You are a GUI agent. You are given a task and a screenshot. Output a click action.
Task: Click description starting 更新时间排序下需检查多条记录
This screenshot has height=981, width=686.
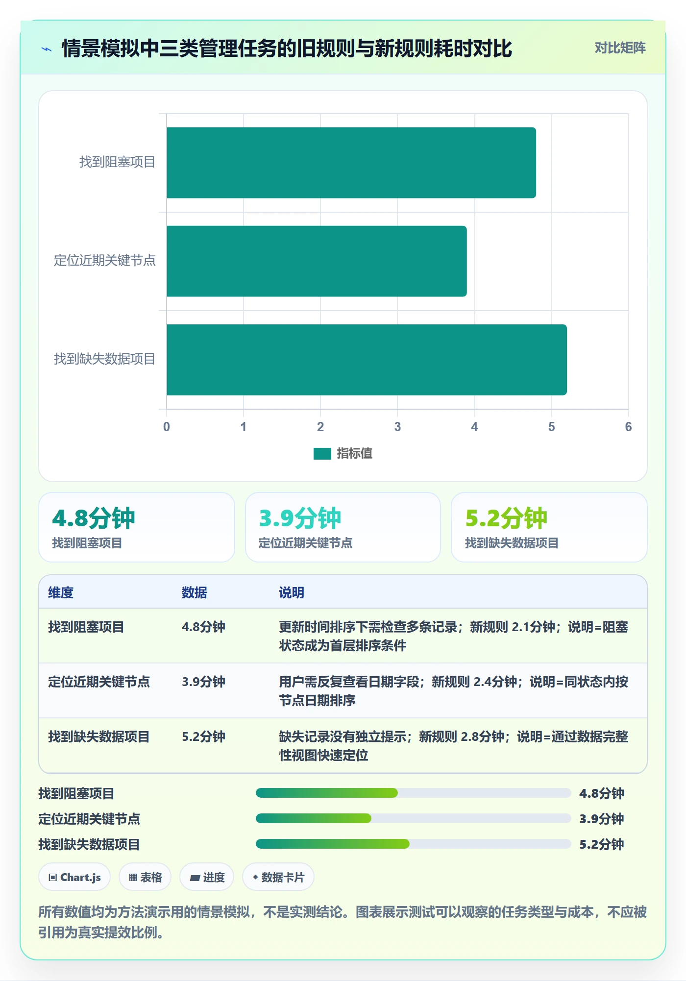point(454,636)
